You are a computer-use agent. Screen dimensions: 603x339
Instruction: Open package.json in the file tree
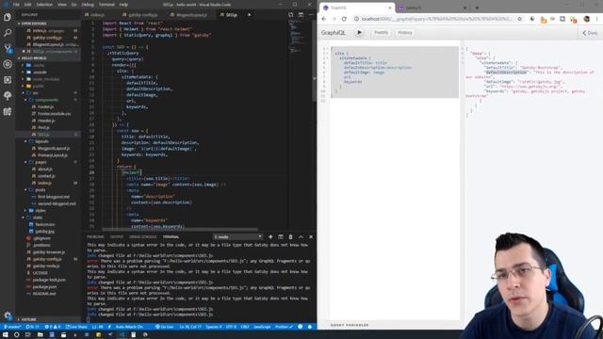point(44,286)
